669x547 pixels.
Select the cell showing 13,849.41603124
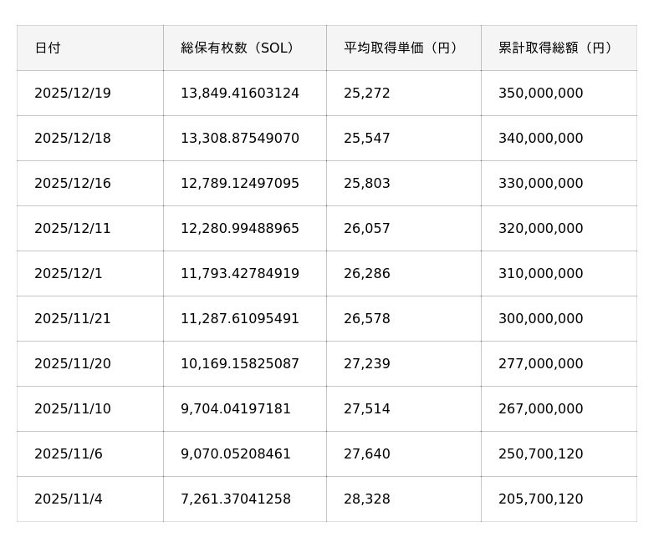[240, 94]
